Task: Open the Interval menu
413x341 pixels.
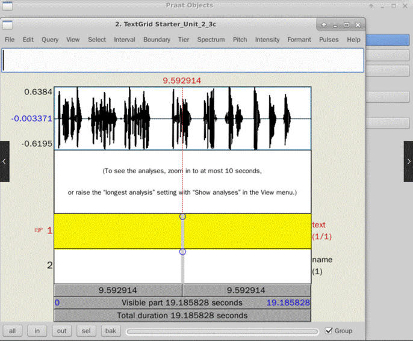Action: 124,40
